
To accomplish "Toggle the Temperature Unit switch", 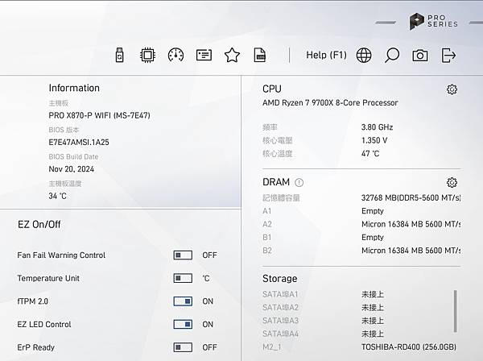I will [183, 278].
